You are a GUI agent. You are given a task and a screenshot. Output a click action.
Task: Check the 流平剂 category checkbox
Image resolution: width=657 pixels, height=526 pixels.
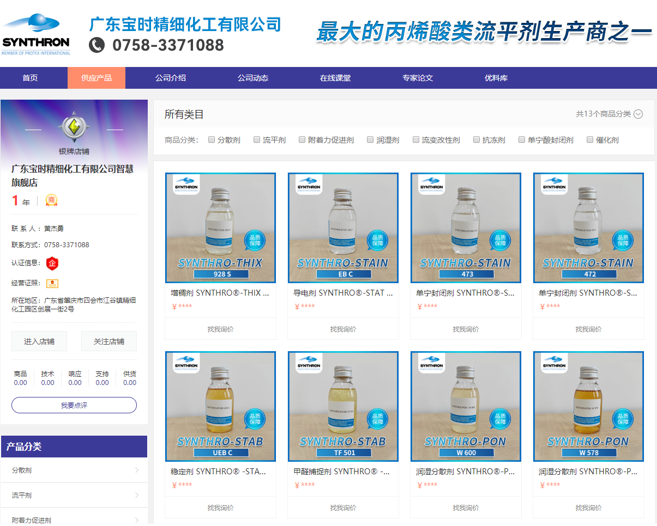tap(257, 140)
